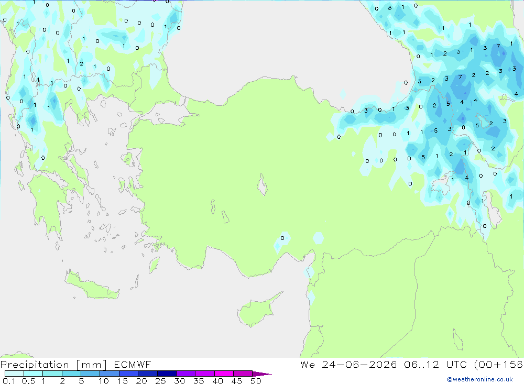
Task: Pick the 10–15 mm legend color box
Action: coord(110,374)
